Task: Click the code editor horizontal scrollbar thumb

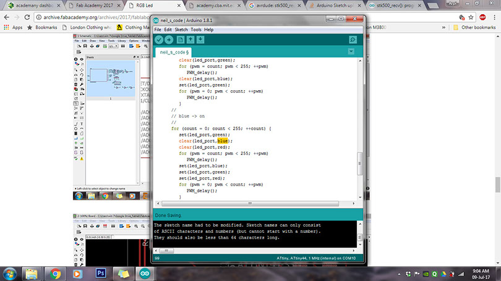Action: pyautogui.click(x=250, y=204)
